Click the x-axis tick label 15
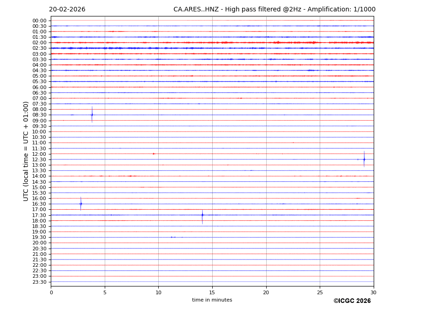This screenshot has height=318, width=424. tap(212, 292)
